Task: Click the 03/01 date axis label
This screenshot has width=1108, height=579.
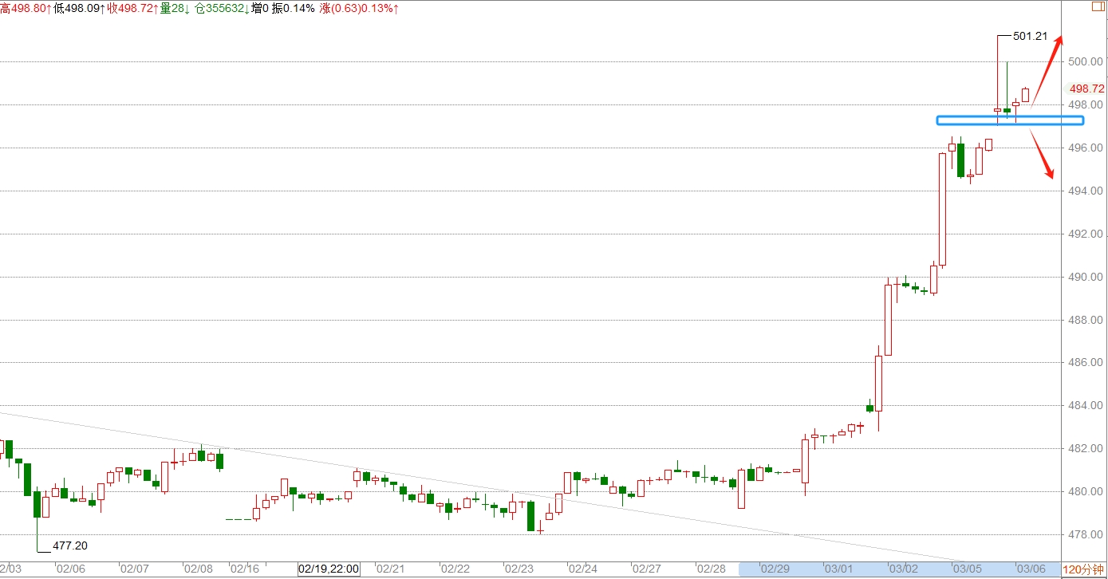Action: click(x=838, y=569)
